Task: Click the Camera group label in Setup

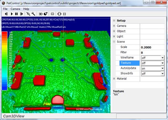Action: click(122, 26)
